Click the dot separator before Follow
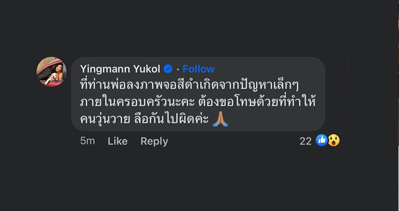 (x=178, y=69)
